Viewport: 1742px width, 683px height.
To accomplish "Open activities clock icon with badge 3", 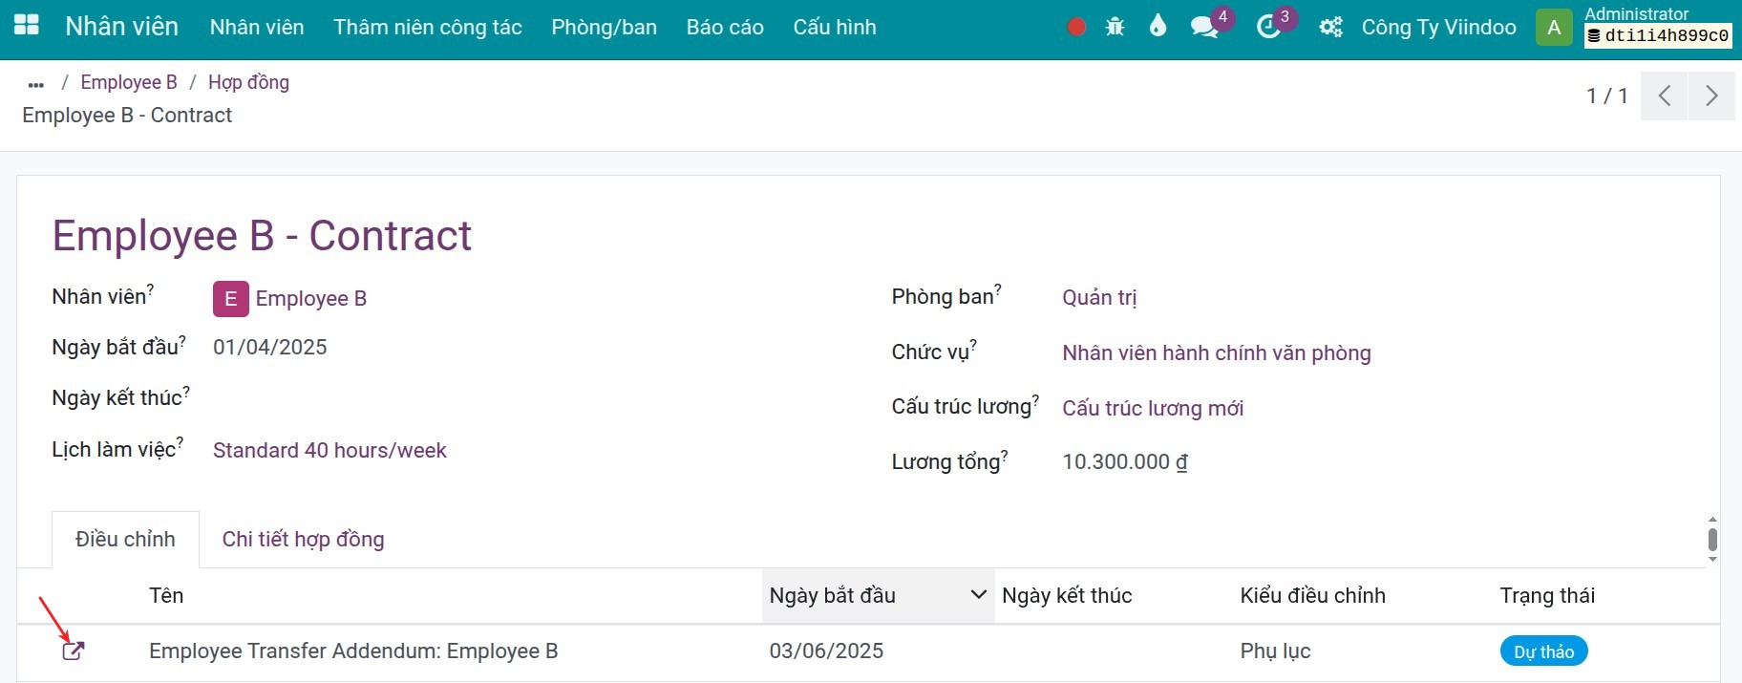I will click(x=1268, y=27).
